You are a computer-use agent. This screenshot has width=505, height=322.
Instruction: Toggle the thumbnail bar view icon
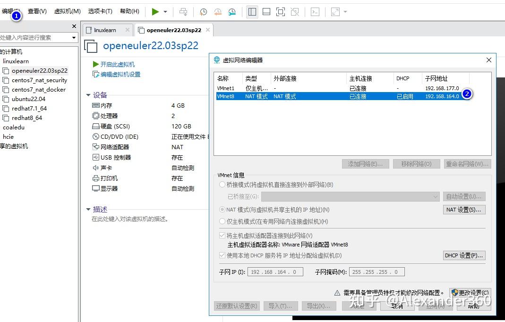click(266, 12)
